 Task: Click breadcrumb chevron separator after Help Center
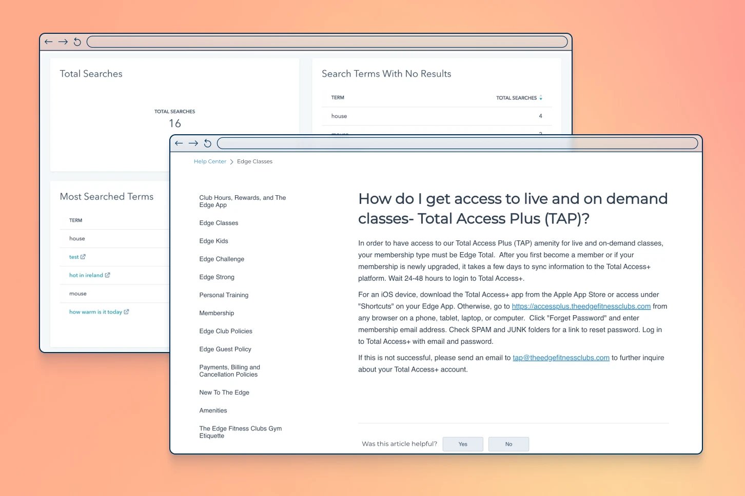pos(231,162)
